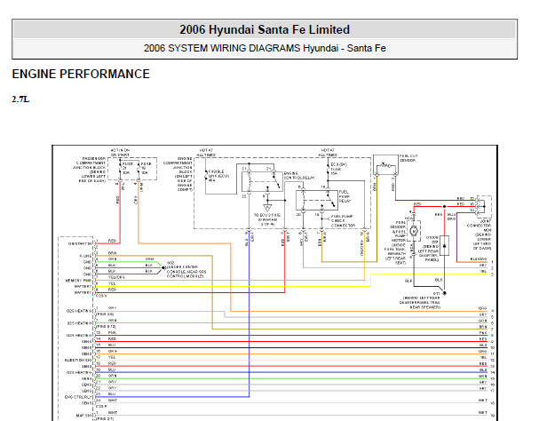Viewport: 539px width, 421px height.
Task: Click the "MAF SIG" pin label
Action: click(83, 416)
